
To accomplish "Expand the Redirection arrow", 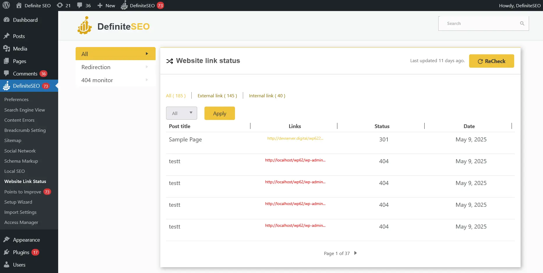I will (x=147, y=67).
